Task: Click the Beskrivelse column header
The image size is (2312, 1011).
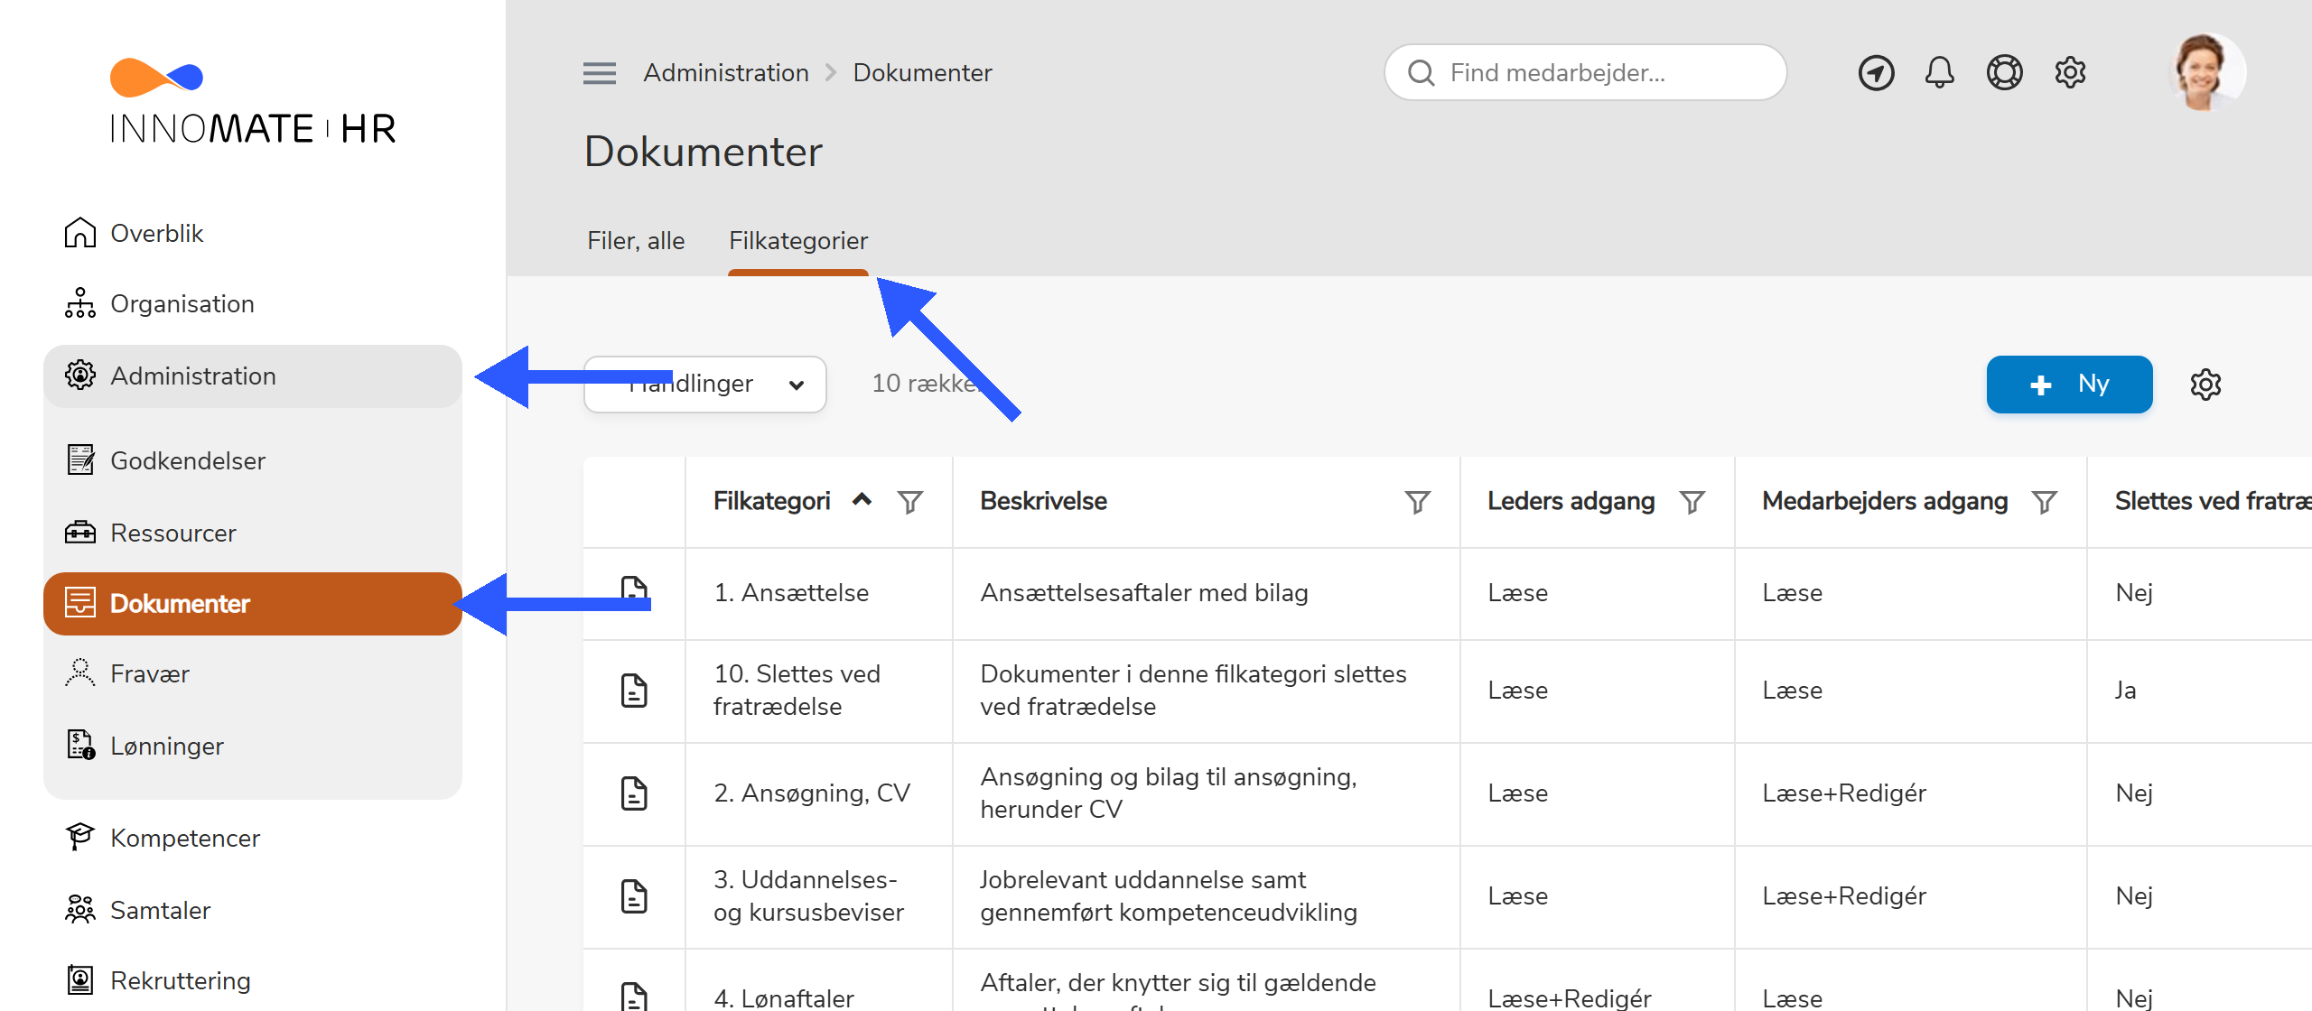Action: click(x=1044, y=501)
